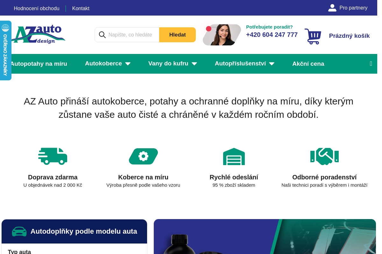This screenshot has width=382, height=254.
Task: Click the Koberce na míru heading
Action: 143,177
